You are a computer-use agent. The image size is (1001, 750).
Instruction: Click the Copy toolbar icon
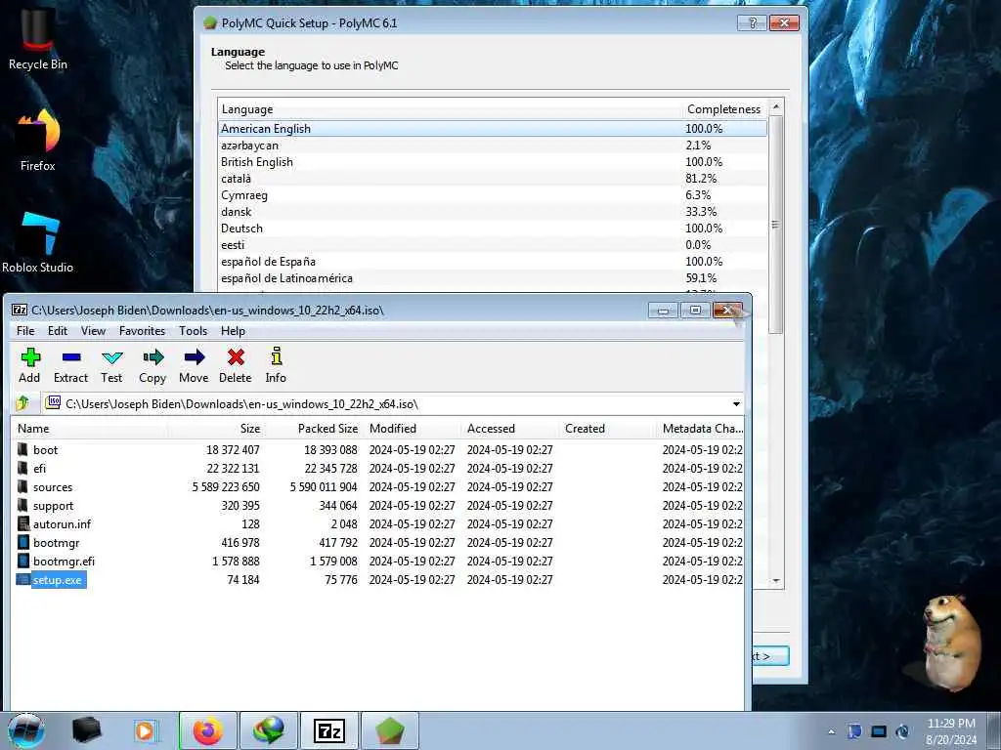point(152,365)
